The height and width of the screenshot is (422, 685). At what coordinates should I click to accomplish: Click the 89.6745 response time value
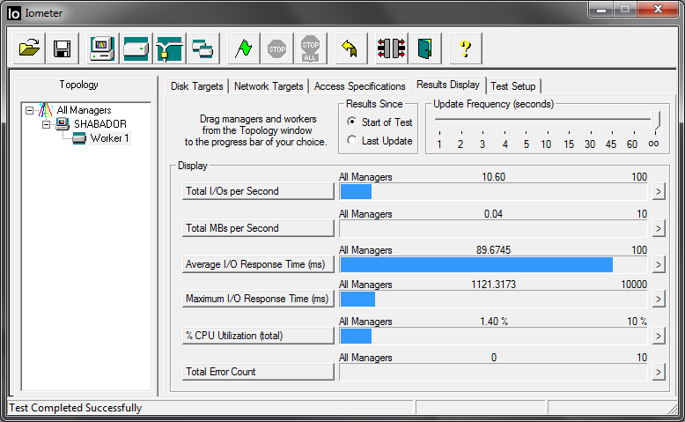(x=493, y=250)
